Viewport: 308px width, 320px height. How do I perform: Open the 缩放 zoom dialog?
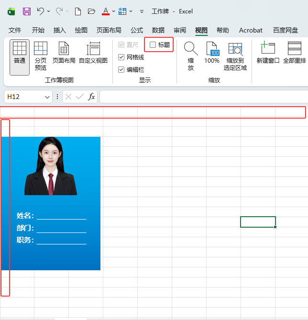[x=191, y=56]
